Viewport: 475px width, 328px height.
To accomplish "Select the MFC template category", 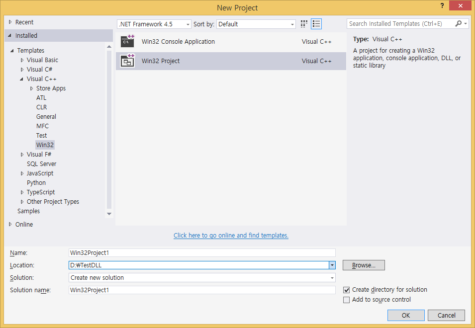I will pyautogui.click(x=42, y=126).
